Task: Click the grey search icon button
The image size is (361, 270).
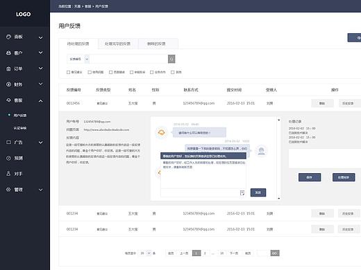Action: pos(171,59)
